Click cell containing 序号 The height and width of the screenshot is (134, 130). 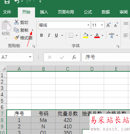[x=19, y=113]
